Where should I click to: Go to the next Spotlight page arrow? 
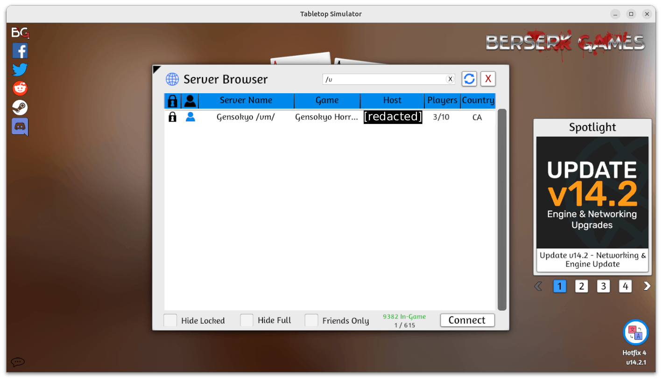(x=647, y=286)
